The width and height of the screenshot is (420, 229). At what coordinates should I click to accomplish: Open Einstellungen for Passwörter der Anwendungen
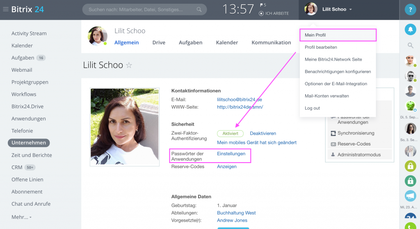click(231, 154)
